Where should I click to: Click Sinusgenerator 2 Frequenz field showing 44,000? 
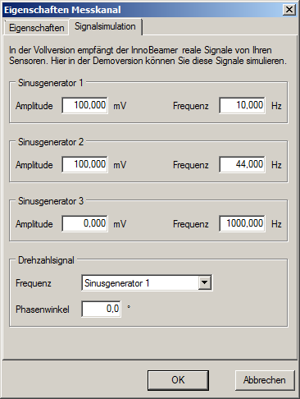242,164
